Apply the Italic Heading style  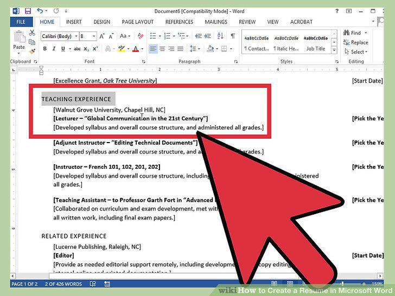pos(286,43)
